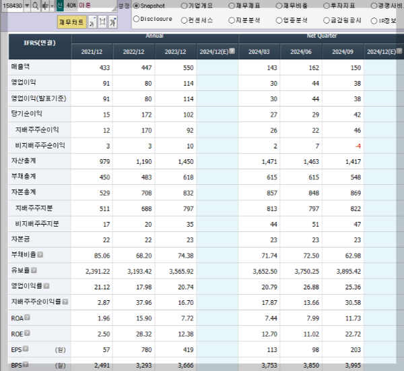404x371 pixels.
Task: Click help icon next to EPS
Action: [26, 349]
